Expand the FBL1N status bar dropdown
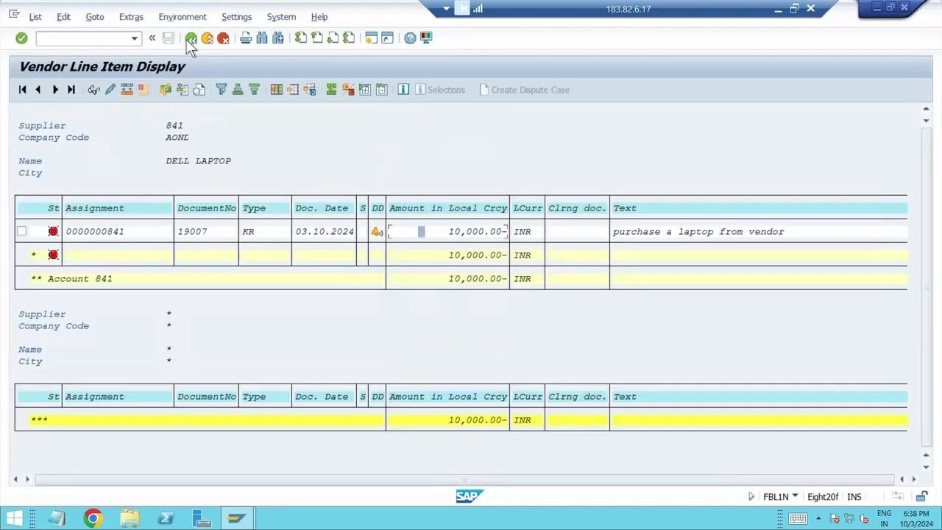The image size is (942, 530). [795, 496]
